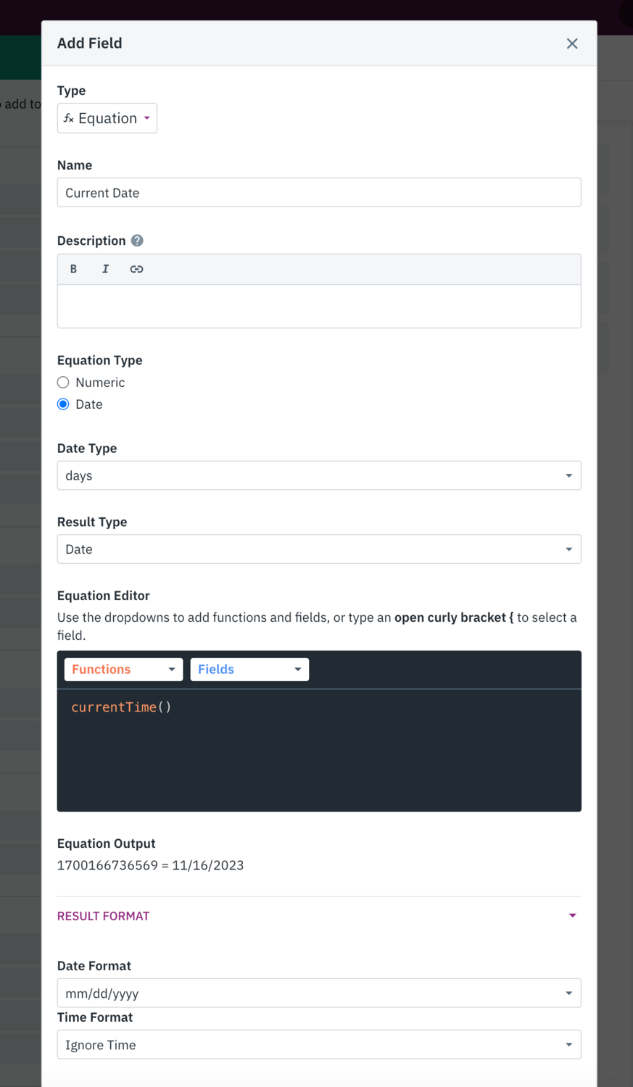Open the Fields dropdown menu
The height and width of the screenshot is (1087, 633).
coord(249,670)
